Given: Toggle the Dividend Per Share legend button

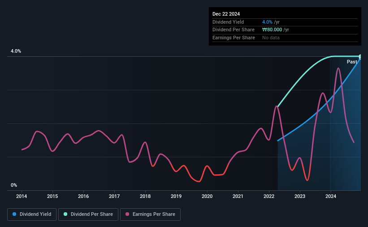Looking at the screenshot, I should pos(88,214).
